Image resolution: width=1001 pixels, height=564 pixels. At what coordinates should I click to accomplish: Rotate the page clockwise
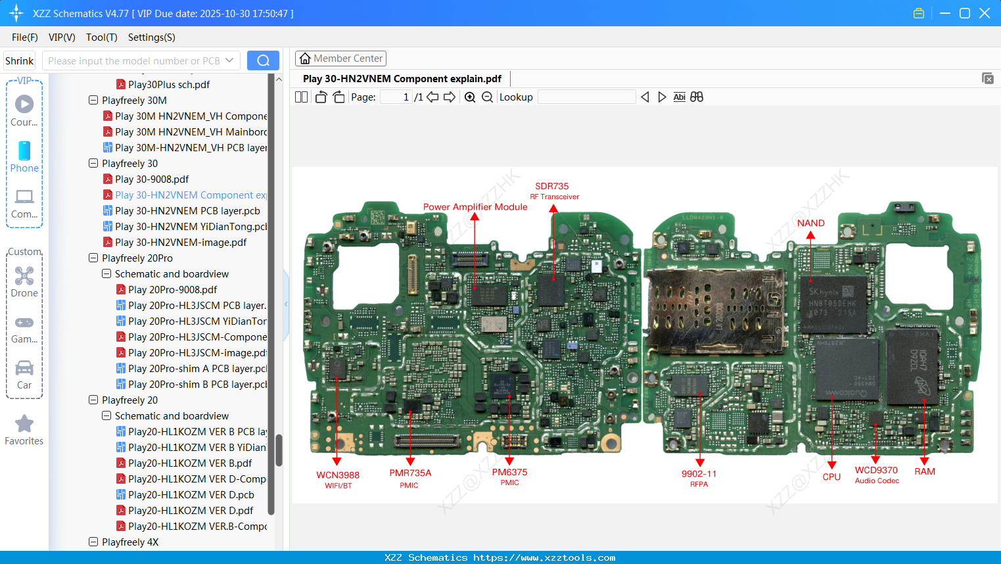click(338, 97)
